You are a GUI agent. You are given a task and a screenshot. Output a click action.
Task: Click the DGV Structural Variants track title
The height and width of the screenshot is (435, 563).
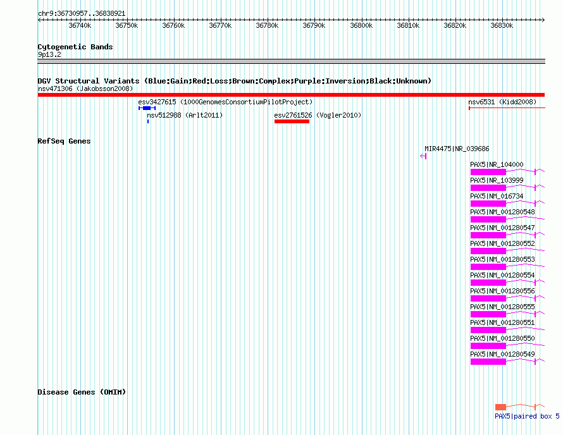coord(235,81)
